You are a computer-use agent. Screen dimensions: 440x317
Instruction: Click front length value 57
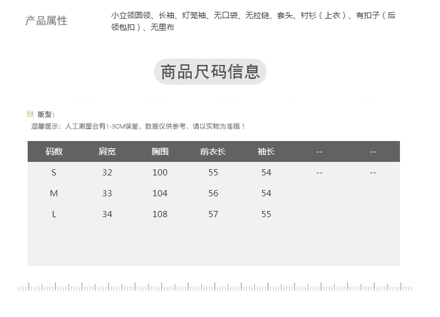[x=213, y=214]
